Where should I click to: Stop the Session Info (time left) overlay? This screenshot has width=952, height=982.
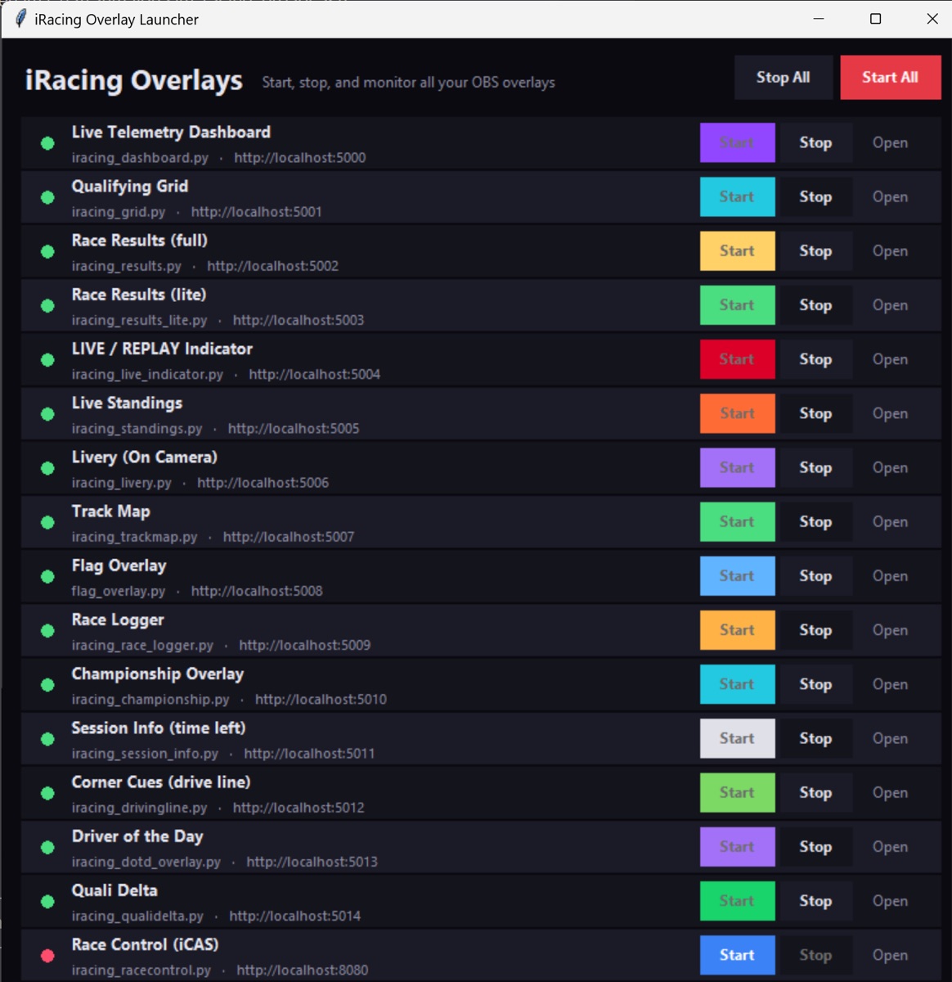coord(815,739)
